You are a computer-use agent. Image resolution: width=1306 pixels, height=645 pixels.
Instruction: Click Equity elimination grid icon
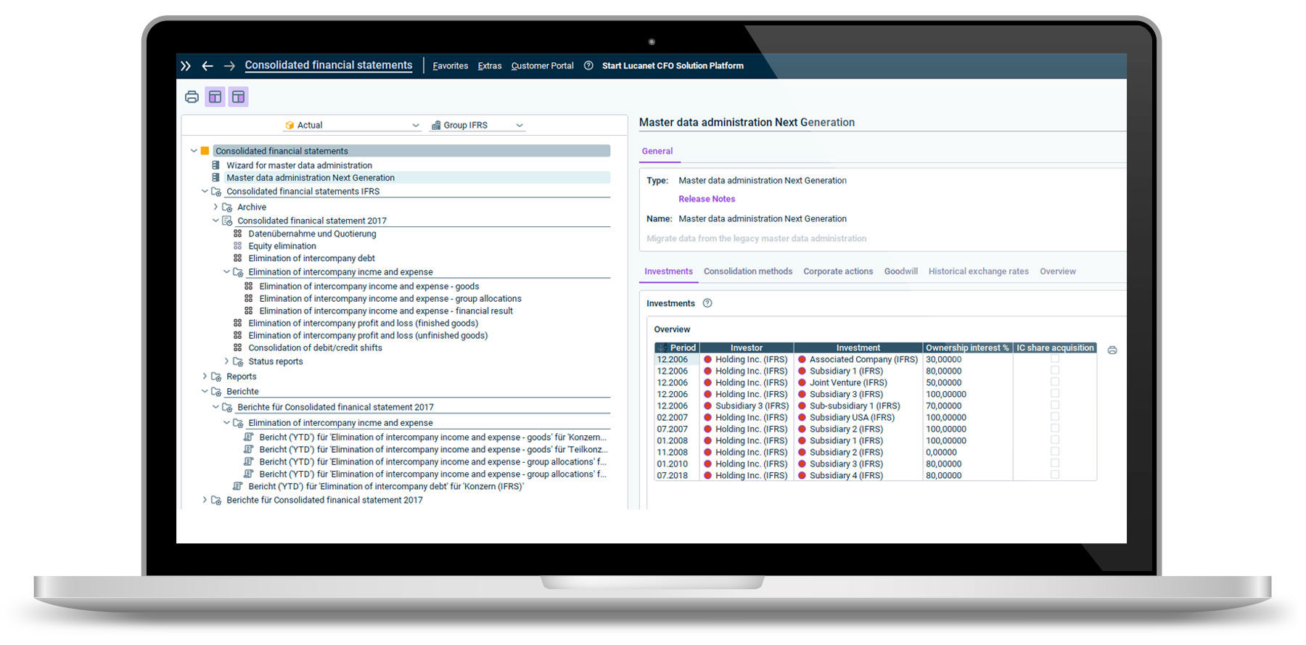tap(237, 246)
